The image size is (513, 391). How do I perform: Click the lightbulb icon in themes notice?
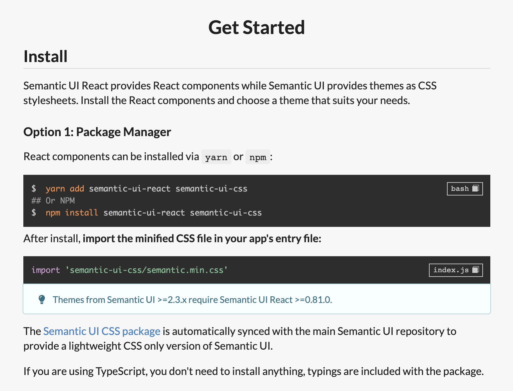[x=42, y=300]
